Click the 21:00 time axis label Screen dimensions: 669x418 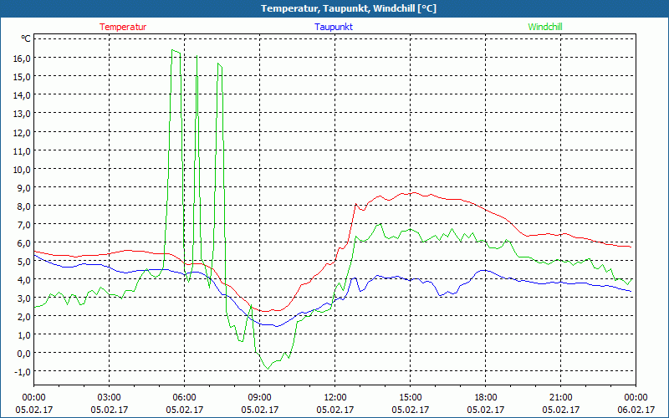(560, 398)
